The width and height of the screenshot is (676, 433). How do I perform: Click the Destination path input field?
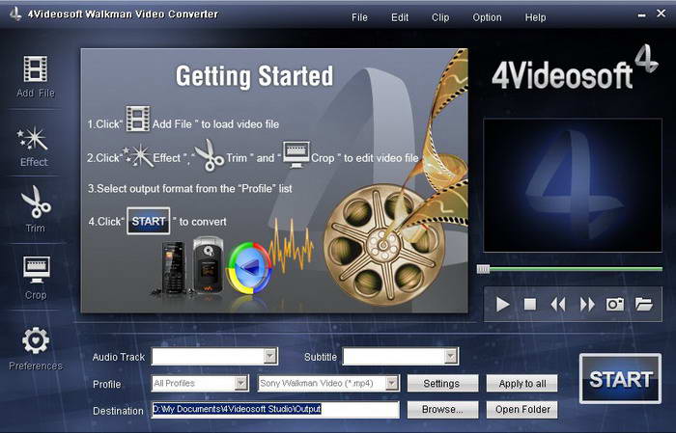click(275, 409)
